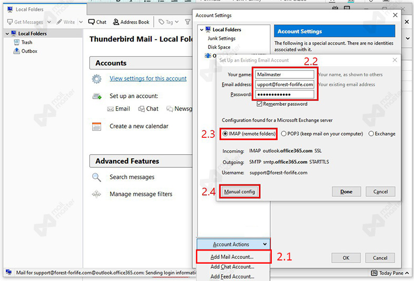Image resolution: width=414 pixels, height=281 pixels.
Task: Click the Trash folder icon
Action: [x=17, y=42]
